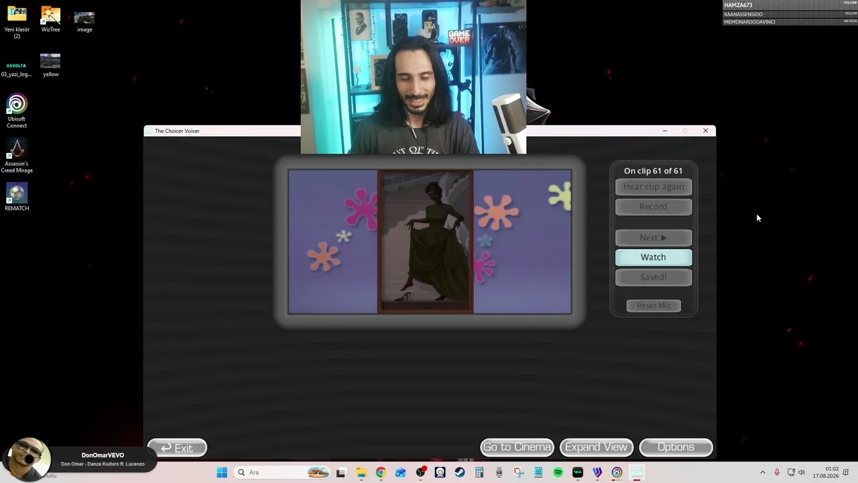Click the Reset Mic button
The height and width of the screenshot is (483, 858).
pyautogui.click(x=654, y=306)
